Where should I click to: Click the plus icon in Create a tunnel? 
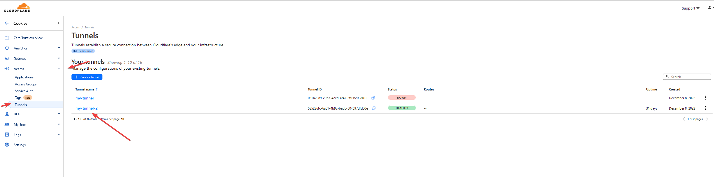click(x=76, y=77)
